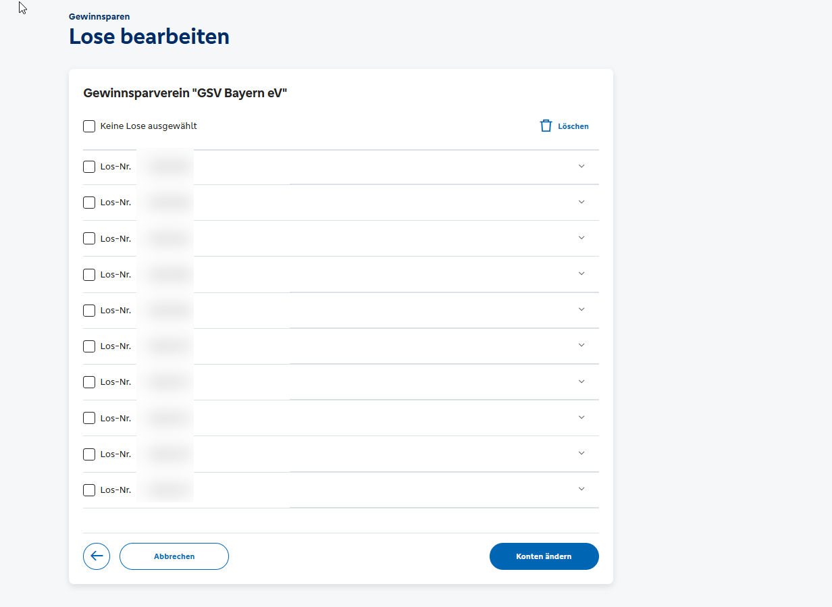The height and width of the screenshot is (607, 832).
Task: Click the Abbrechen button
Action: tap(174, 556)
